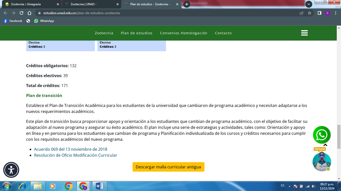The height and width of the screenshot is (191, 341).
Task: Open the Chrome three-dot menu
Action: coord(335,13)
